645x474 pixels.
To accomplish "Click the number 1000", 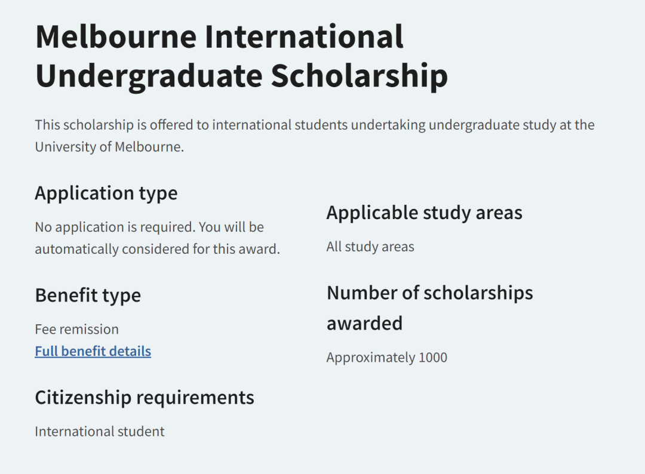I will coord(433,358).
